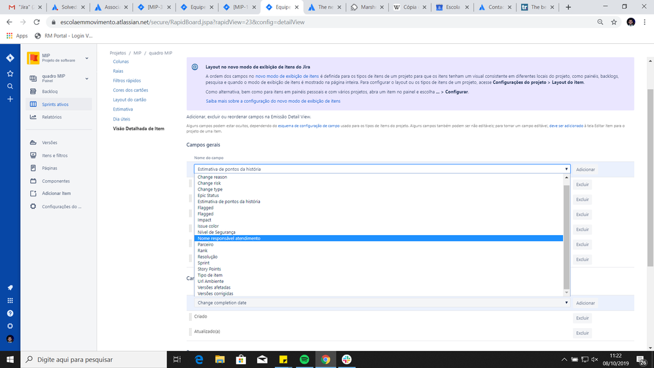Viewport: 654px width, 368px height.
Task: Open the Change completion date dropdown
Action: [382, 303]
